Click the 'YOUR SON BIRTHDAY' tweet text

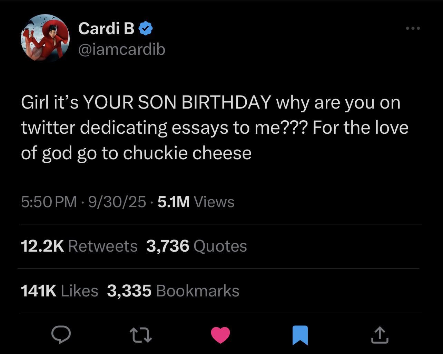click(x=177, y=102)
